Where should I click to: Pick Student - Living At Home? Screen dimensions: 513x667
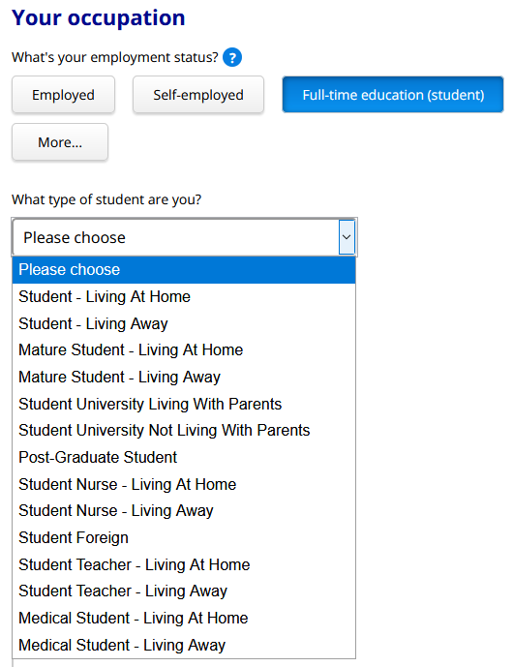[x=184, y=296]
